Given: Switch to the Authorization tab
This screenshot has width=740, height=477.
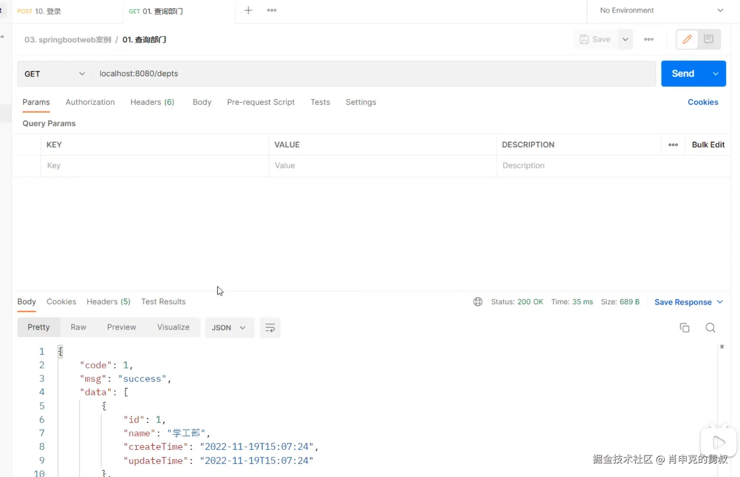Looking at the screenshot, I should 90,102.
